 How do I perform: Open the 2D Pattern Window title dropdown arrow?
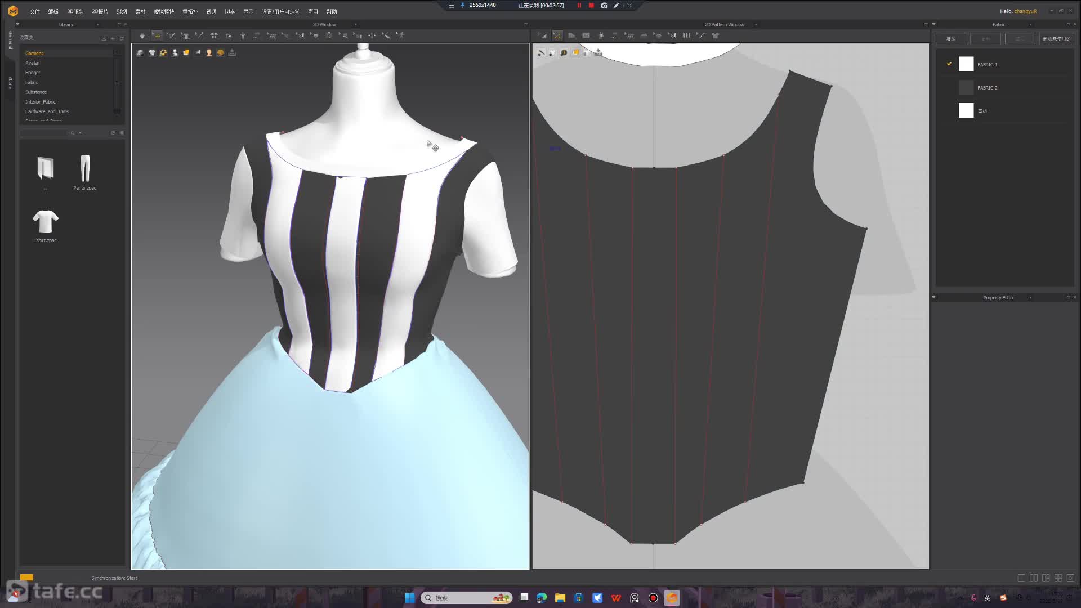[x=756, y=24]
